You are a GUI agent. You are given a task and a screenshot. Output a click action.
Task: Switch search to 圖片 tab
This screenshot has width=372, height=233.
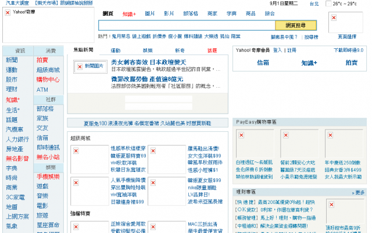(150, 13)
